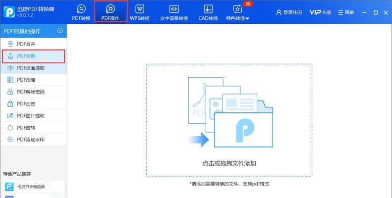
Task: Click the PDF分割 split icon
Action: [x=10, y=56]
